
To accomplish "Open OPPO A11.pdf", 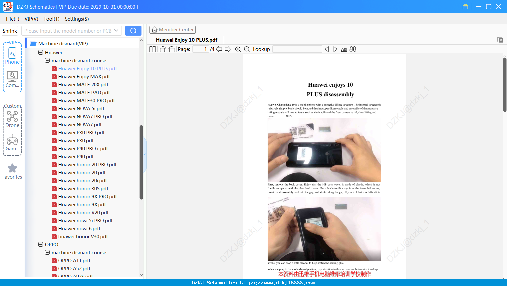I will (x=74, y=260).
